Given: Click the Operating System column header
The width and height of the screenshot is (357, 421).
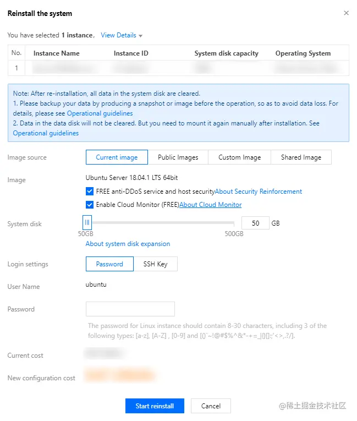Looking at the screenshot, I should click(303, 53).
